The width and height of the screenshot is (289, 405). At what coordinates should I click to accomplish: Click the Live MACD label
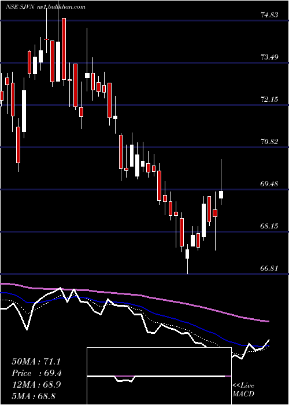pyautogui.click(x=243, y=389)
